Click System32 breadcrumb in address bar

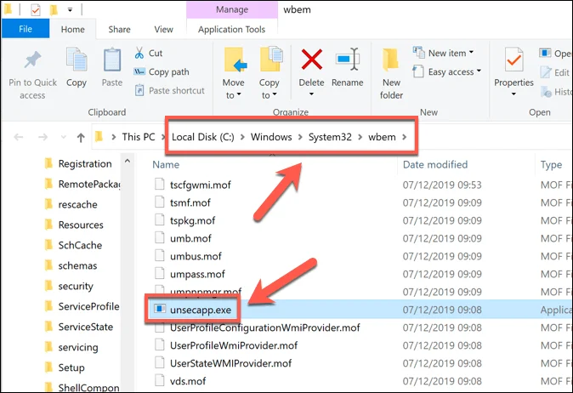tap(330, 137)
